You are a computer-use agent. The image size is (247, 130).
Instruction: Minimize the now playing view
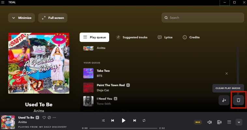coord(22,18)
